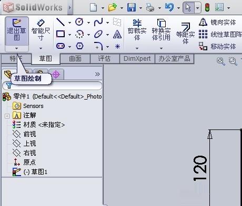Open dropdown arrow under 剪裁实体
This screenshot has height=206, width=242.
tap(137, 48)
